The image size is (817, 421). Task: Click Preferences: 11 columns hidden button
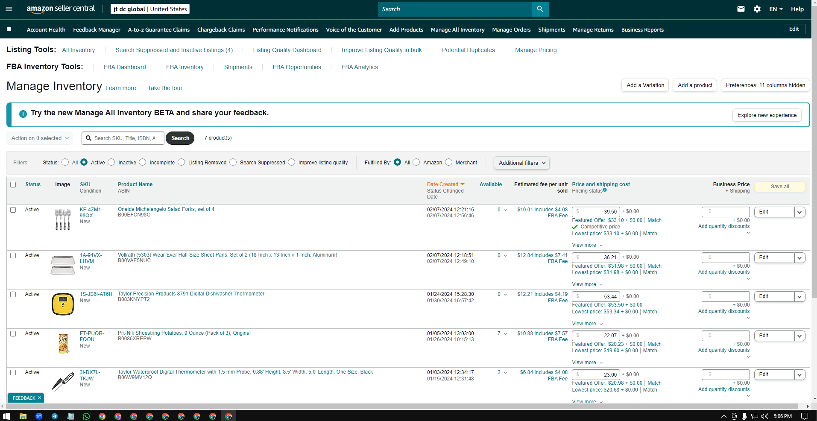tap(765, 85)
